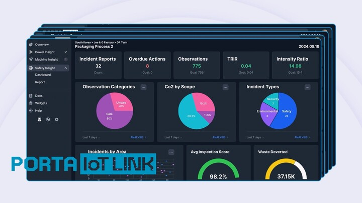
Task: Open the gear settings icon
Action: [56, 119]
